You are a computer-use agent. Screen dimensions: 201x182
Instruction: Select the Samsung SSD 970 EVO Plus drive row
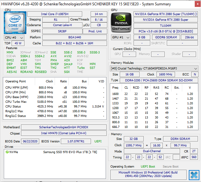tap(55, 152)
